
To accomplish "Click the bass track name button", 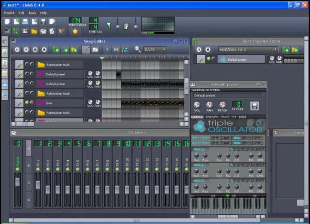I will [59, 103].
